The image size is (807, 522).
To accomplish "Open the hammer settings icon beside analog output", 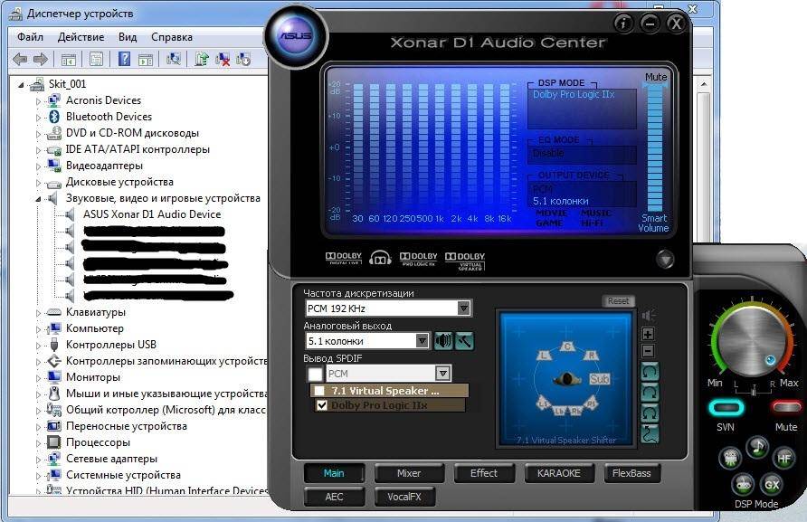I will click(464, 341).
